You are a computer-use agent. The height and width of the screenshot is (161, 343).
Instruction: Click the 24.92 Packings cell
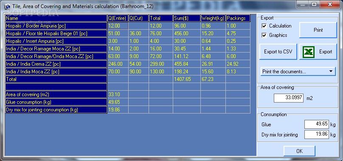238,64
